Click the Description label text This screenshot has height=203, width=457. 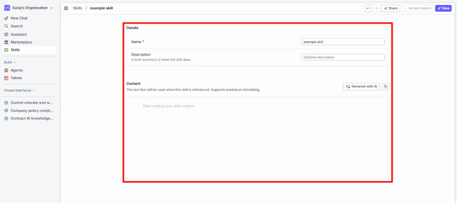[141, 54]
